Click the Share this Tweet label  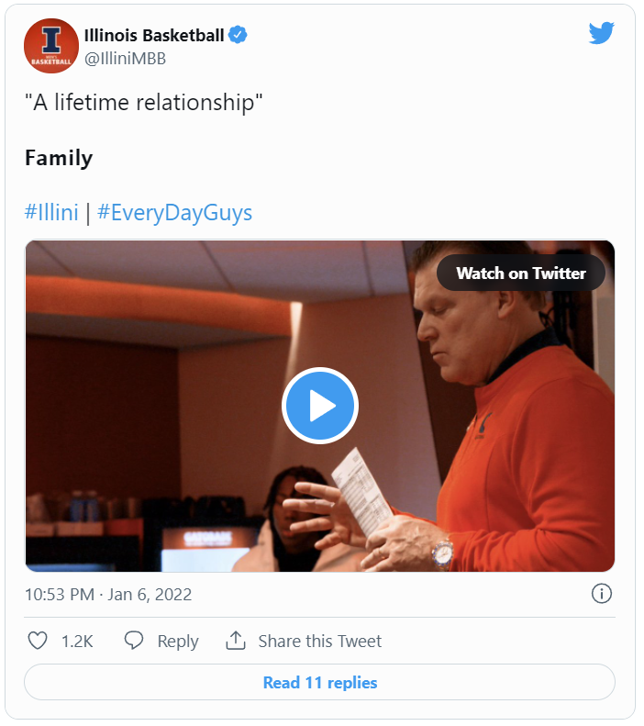(x=319, y=641)
